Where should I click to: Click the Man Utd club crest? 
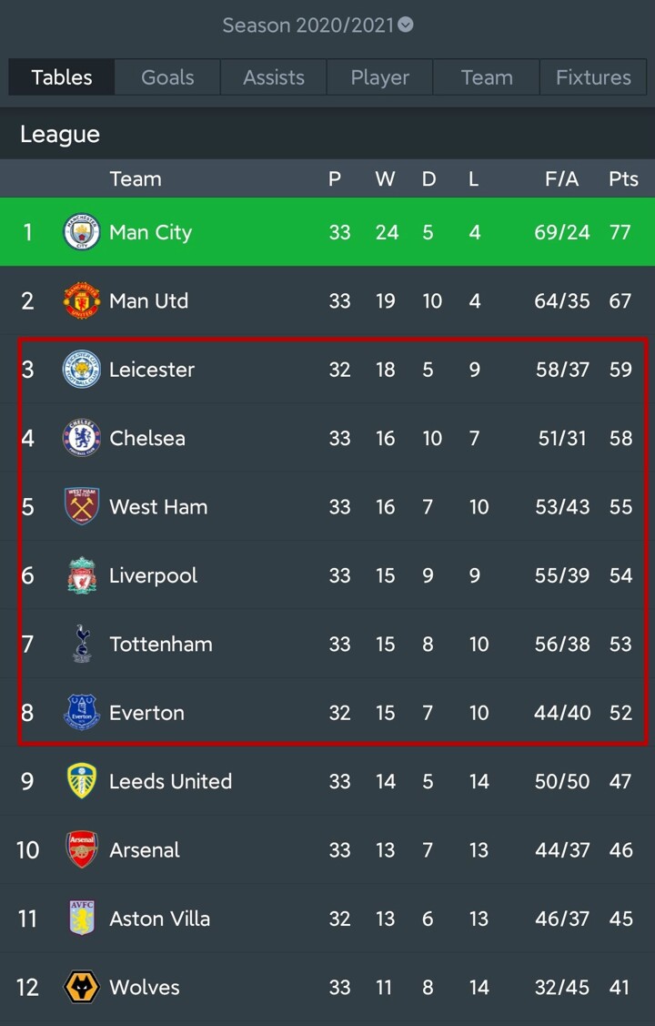[x=81, y=300]
